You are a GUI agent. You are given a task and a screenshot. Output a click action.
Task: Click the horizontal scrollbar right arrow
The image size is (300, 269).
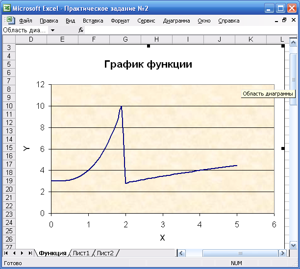coord(282,253)
